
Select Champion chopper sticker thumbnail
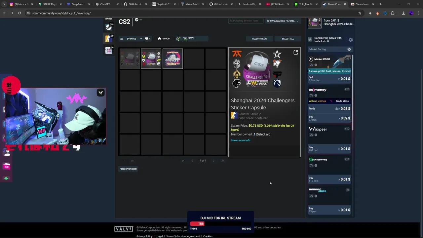(x=173, y=59)
